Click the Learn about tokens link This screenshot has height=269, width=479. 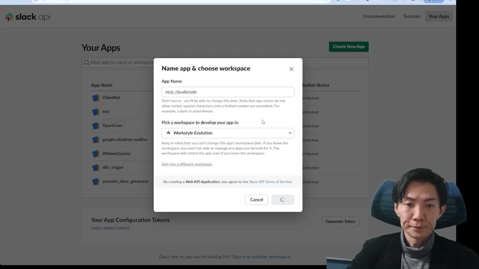pos(110,228)
